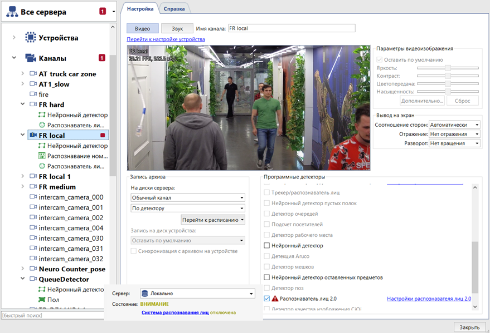Toggle Синхронизация с архивом на устройстве
The width and height of the screenshot is (490, 333).
click(134, 251)
